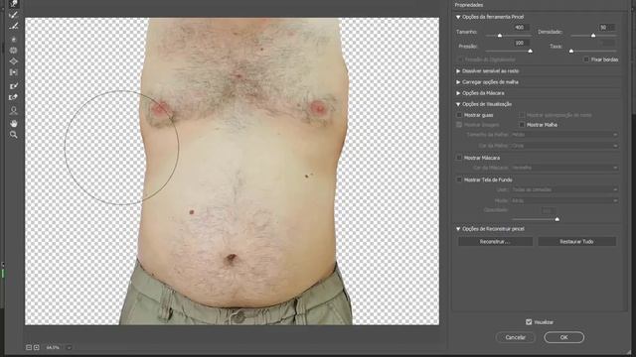Viewport: 636px width, 357px height.
Task: Select the Reconstruct tool
Action: point(13,16)
